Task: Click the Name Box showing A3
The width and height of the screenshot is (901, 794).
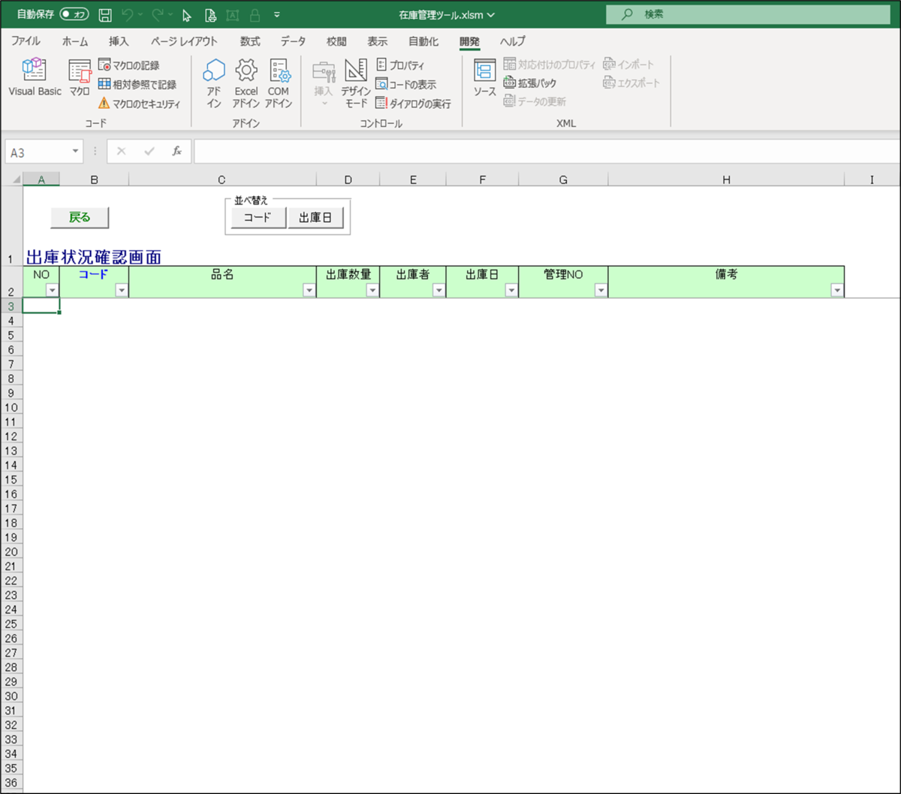Action: 38,152
